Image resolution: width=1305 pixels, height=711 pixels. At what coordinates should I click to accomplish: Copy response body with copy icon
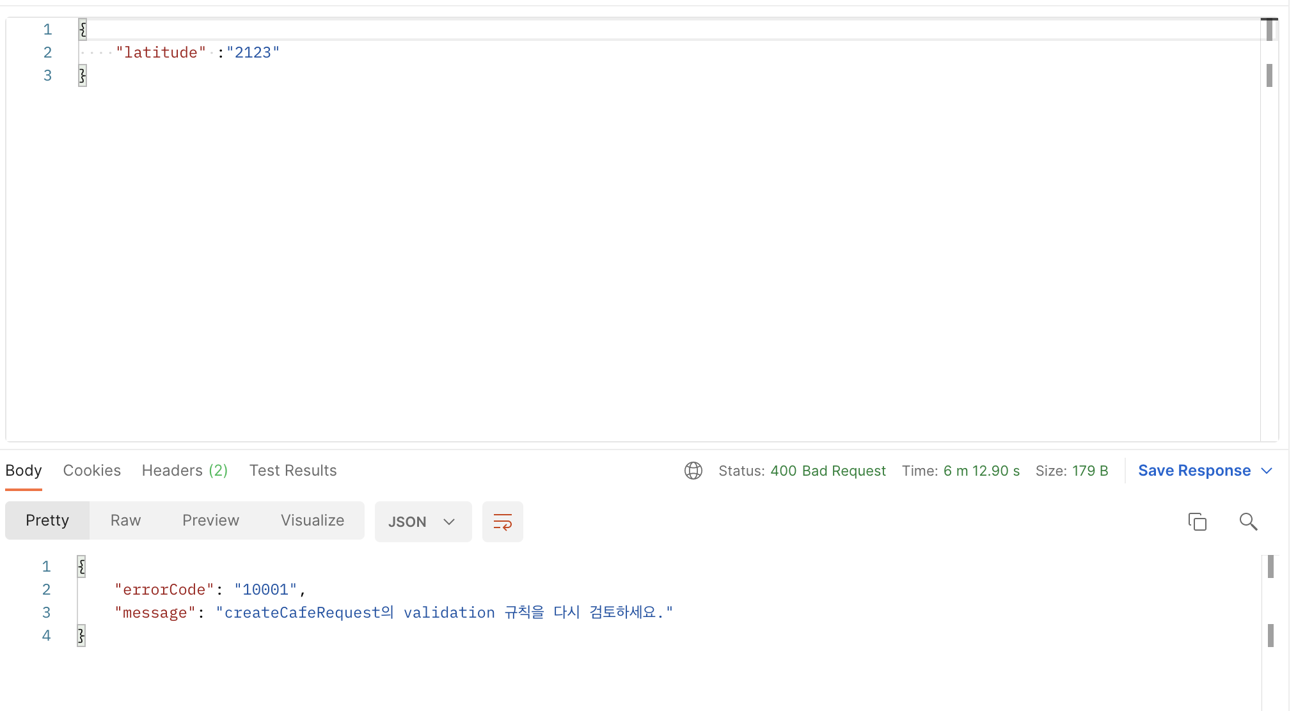pyautogui.click(x=1197, y=522)
